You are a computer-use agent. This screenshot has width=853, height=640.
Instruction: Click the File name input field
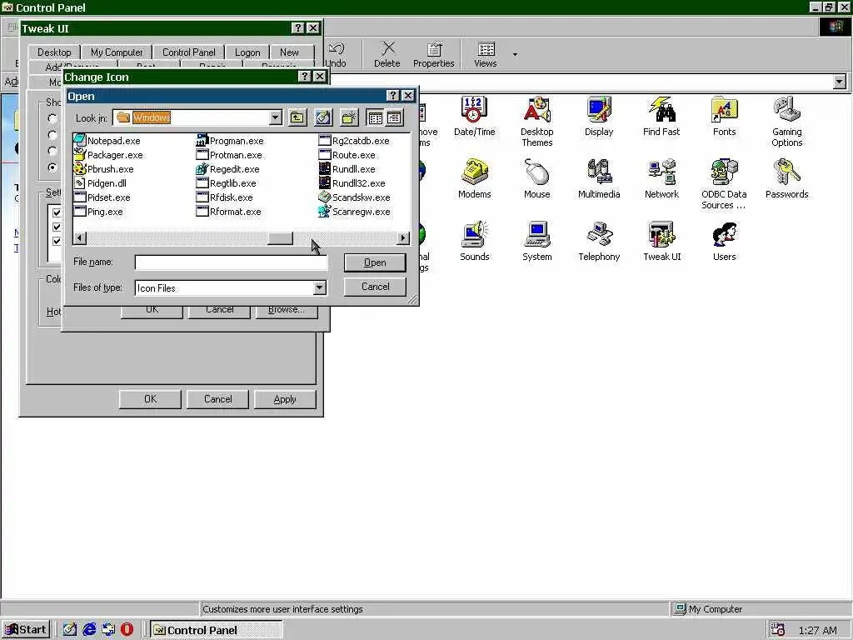232,262
